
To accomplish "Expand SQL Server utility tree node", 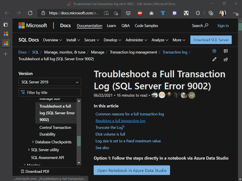I will pos(29,150).
